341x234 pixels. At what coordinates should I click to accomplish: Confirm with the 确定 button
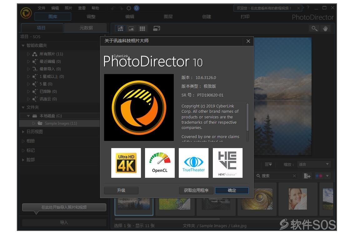pyautogui.click(x=232, y=191)
